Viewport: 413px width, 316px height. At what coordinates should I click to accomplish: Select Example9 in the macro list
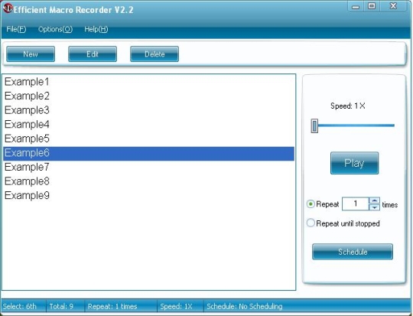(x=148, y=196)
